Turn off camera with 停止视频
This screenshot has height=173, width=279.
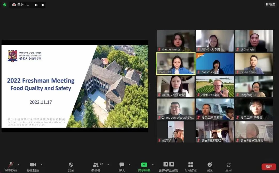pos(33,165)
